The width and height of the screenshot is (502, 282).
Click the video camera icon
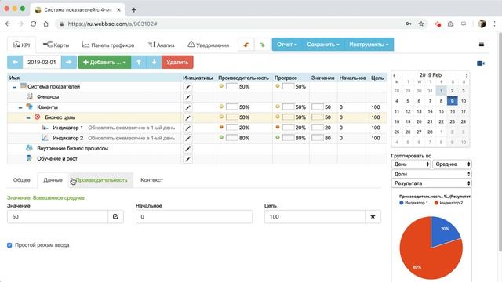click(481, 63)
